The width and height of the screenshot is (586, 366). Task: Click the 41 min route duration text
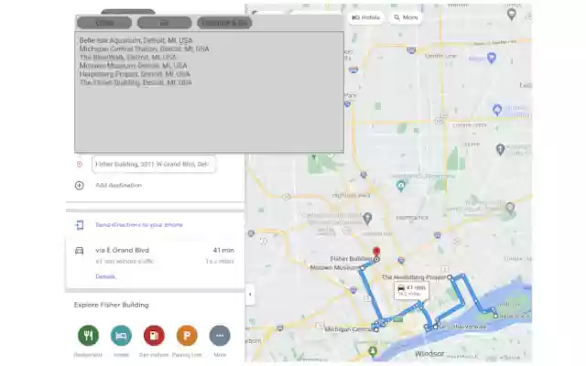(223, 250)
